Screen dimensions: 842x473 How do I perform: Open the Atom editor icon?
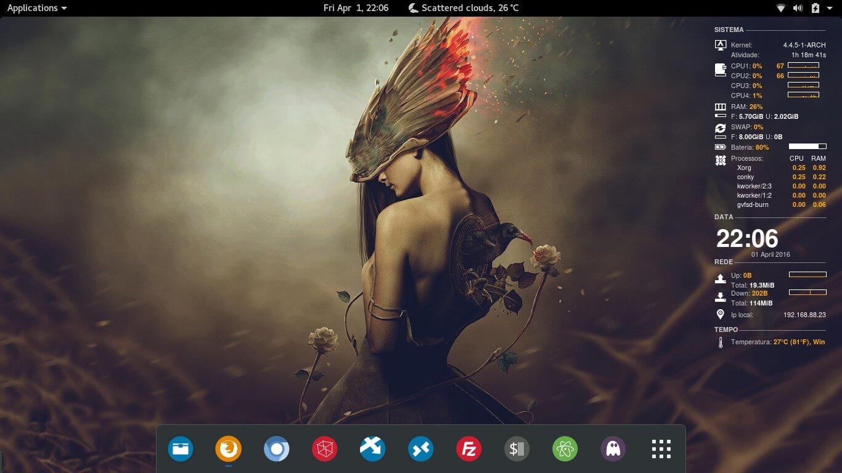[x=565, y=449]
